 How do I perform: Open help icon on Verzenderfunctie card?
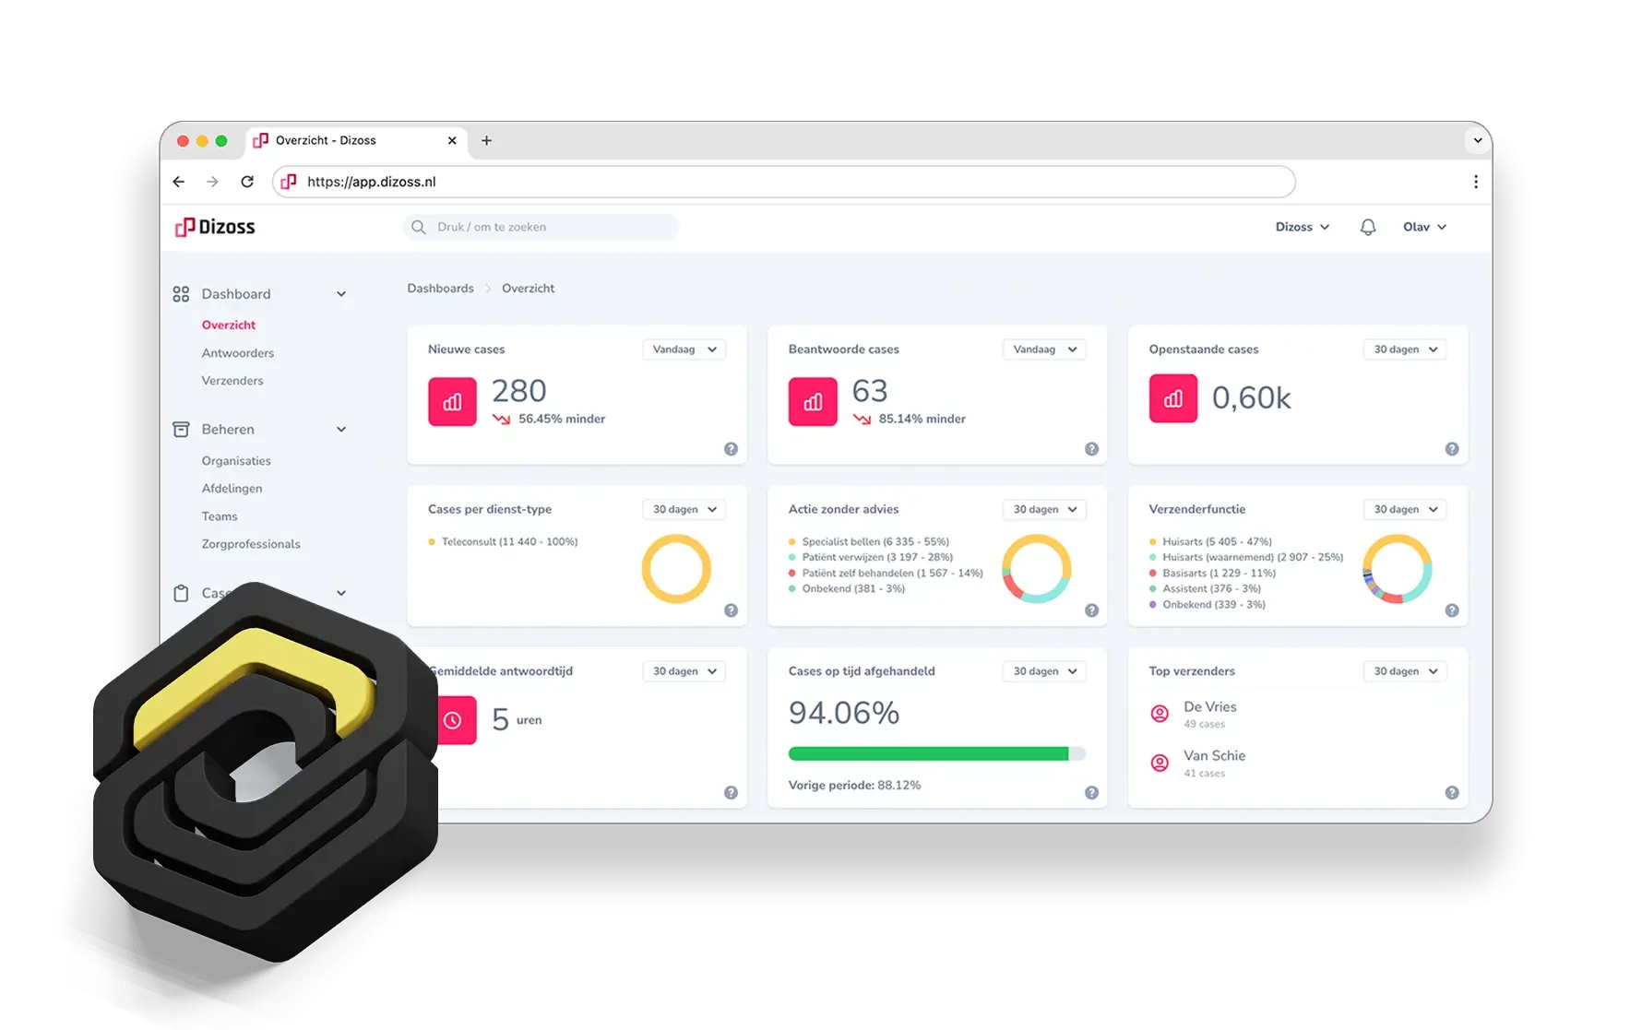[x=1452, y=610]
